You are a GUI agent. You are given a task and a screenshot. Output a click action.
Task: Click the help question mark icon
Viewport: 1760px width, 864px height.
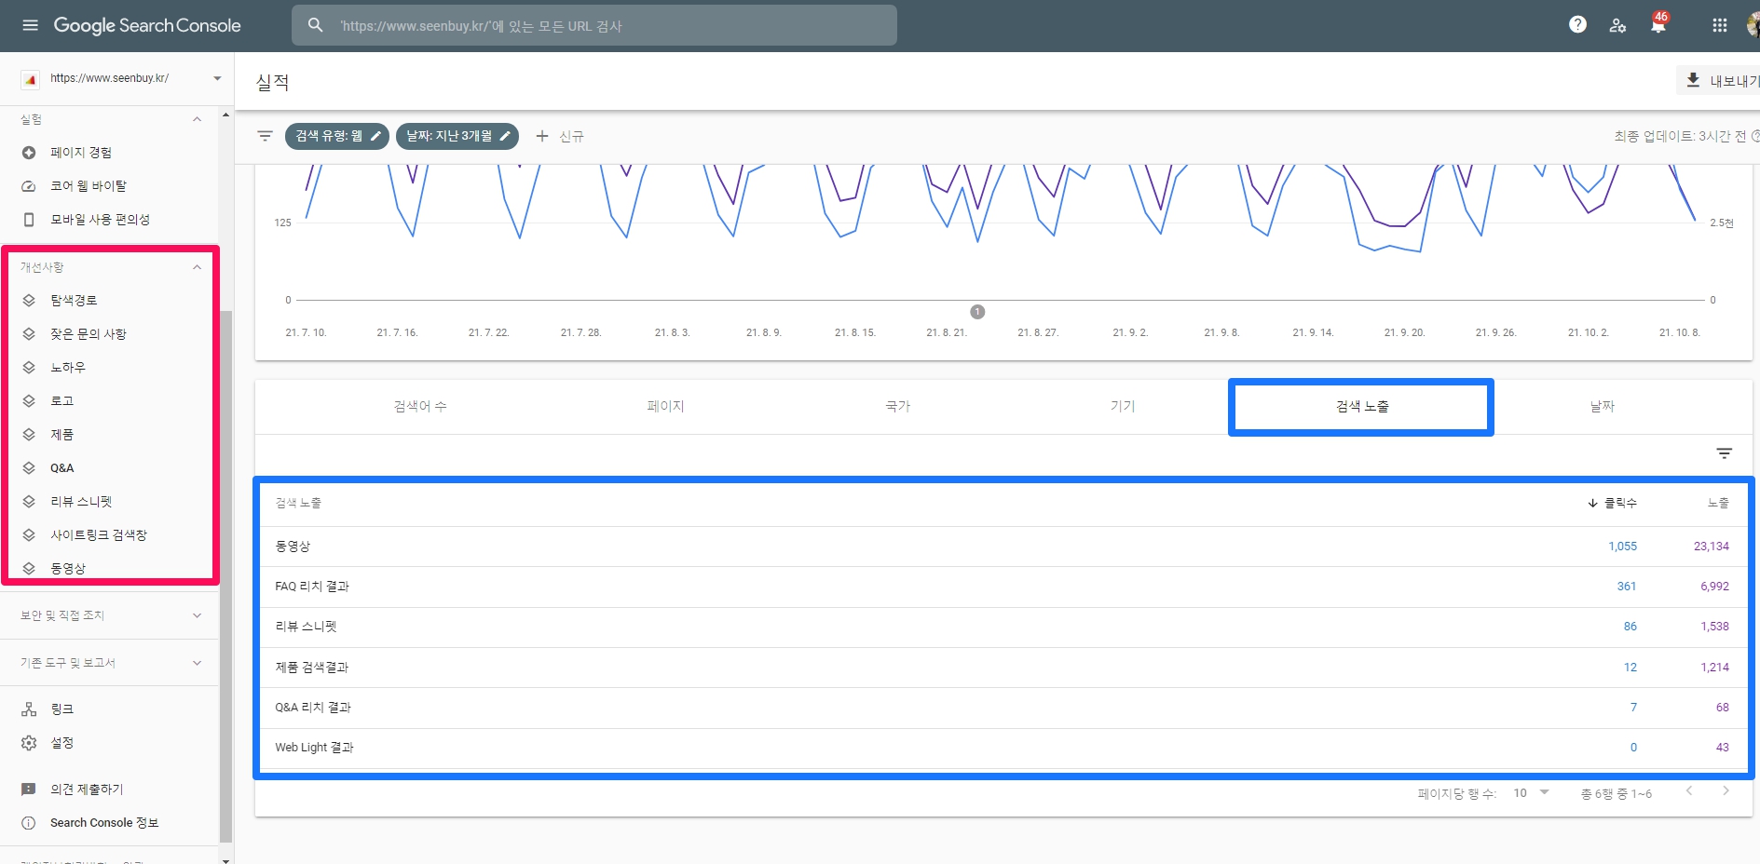[1577, 25]
